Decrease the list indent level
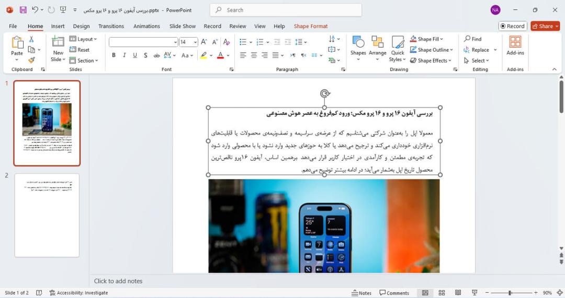 pyautogui.click(x=277, y=42)
